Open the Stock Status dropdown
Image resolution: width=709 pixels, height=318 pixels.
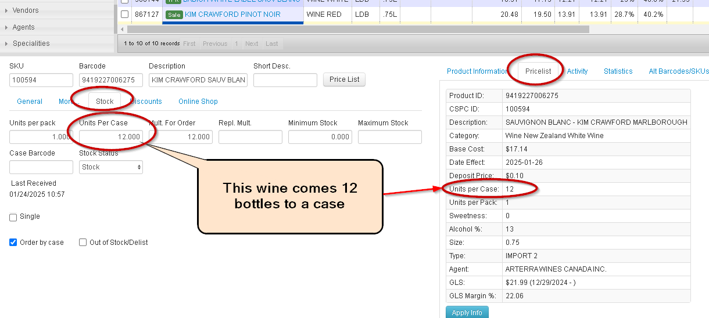click(x=111, y=167)
